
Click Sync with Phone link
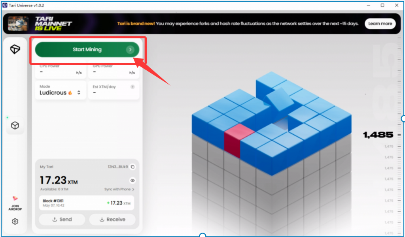click(119, 189)
